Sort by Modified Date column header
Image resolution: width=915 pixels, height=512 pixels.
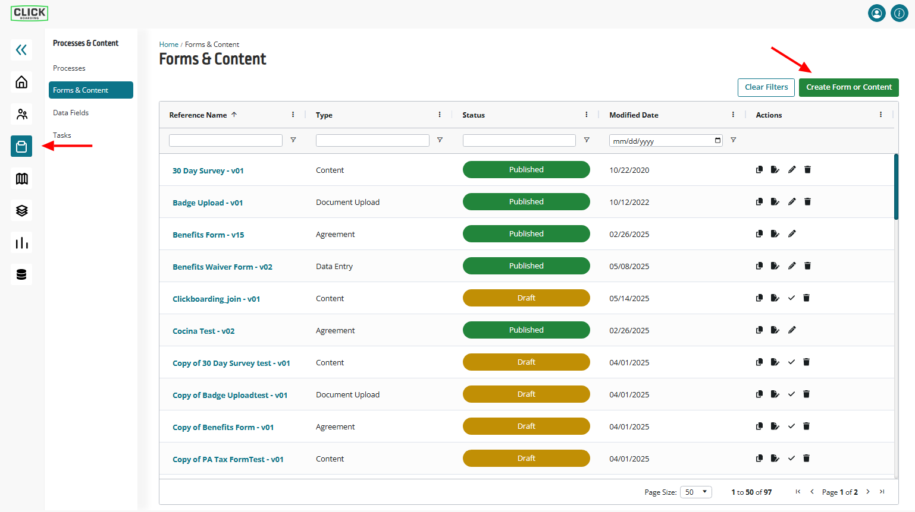tap(634, 115)
